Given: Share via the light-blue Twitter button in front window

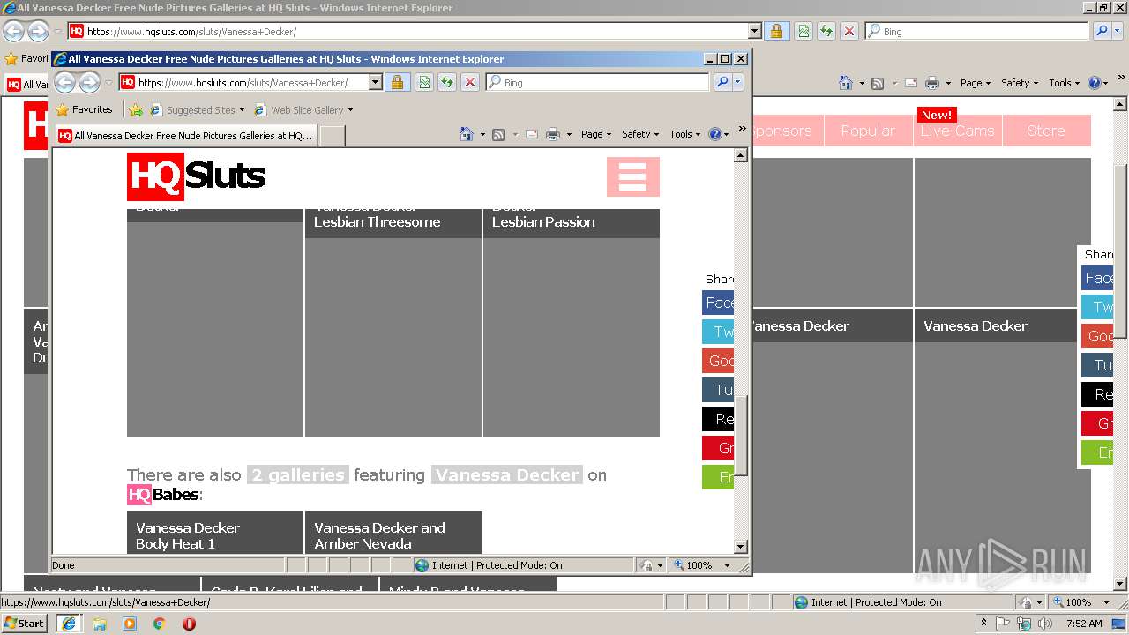Looking at the screenshot, I should 718,332.
